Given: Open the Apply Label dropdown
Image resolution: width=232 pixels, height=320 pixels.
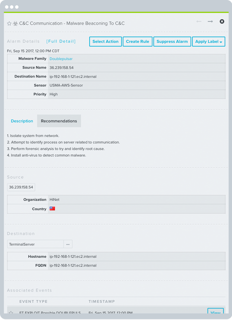Looking at the screenshot, I should click(208, 41).
